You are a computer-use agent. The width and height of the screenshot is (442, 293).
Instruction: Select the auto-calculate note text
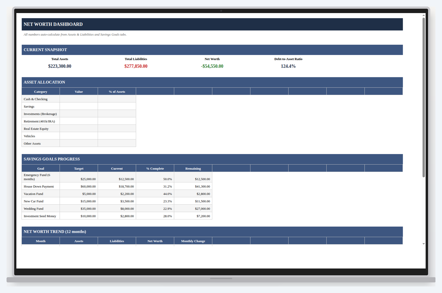pyautogui.click(x=75, y=35)
